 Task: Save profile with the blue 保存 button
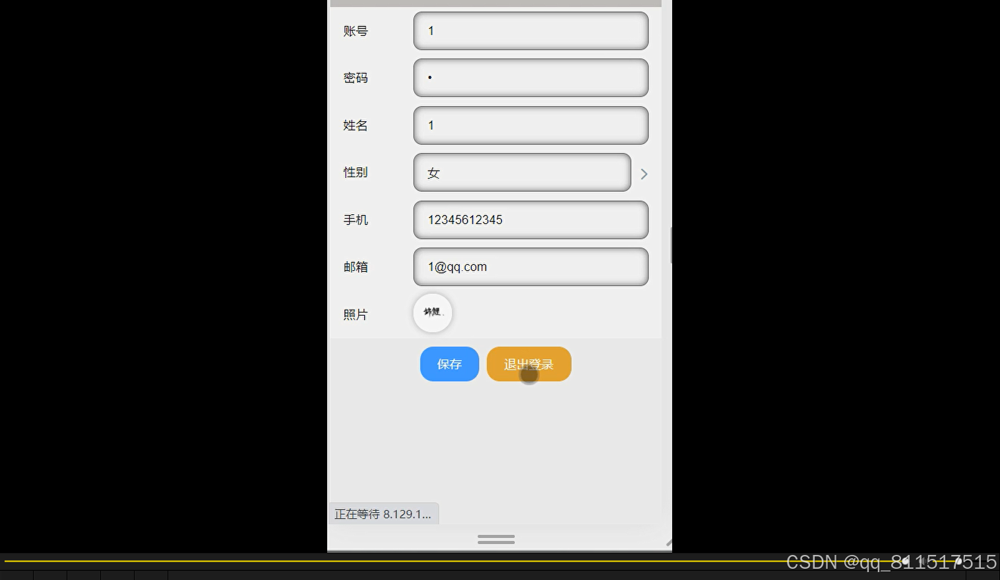tap(449, 364)
